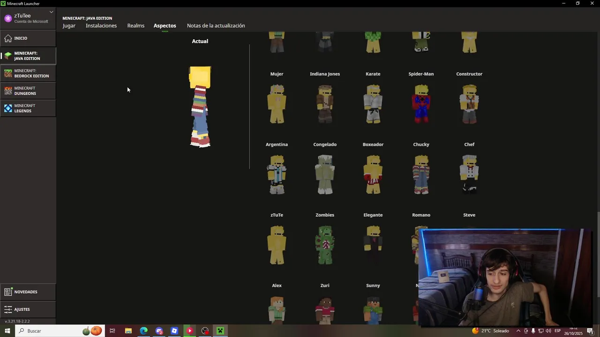600x337 pixels.
Task: Pick the Sunny default skin
Action: coord(373,310)
